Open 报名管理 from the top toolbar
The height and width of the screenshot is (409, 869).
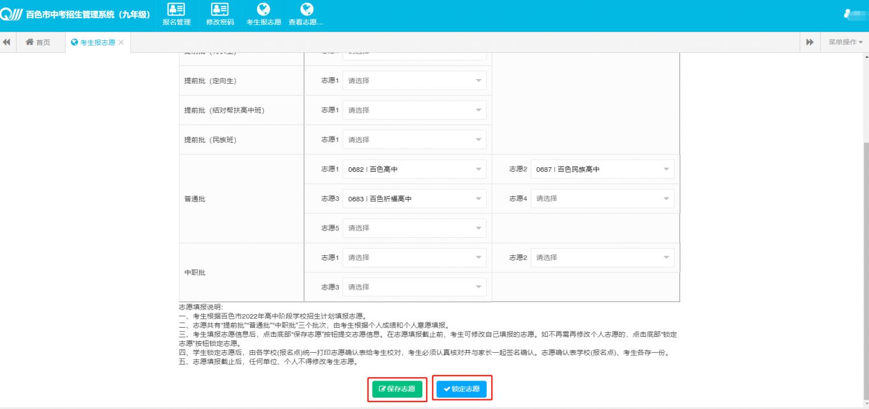click(x=176, y=15)
